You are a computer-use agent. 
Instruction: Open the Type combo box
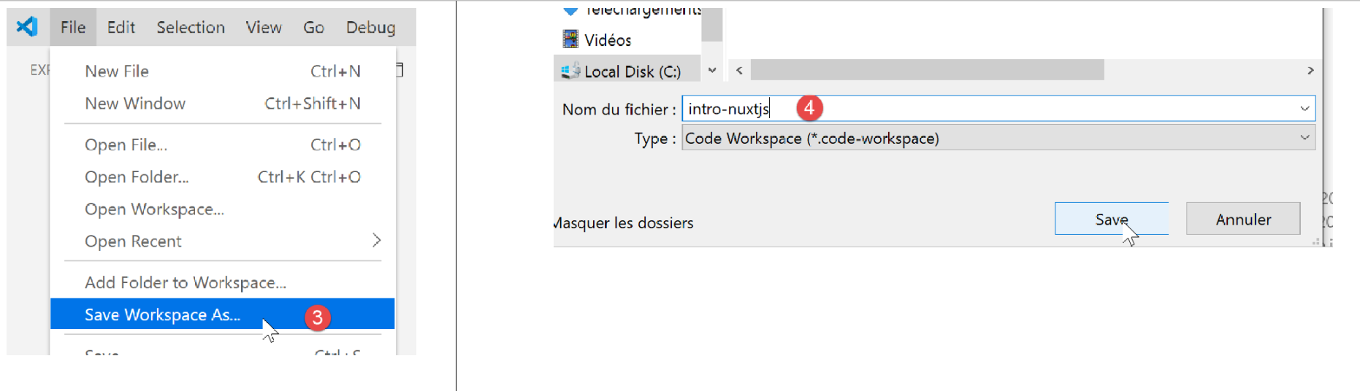998,138
